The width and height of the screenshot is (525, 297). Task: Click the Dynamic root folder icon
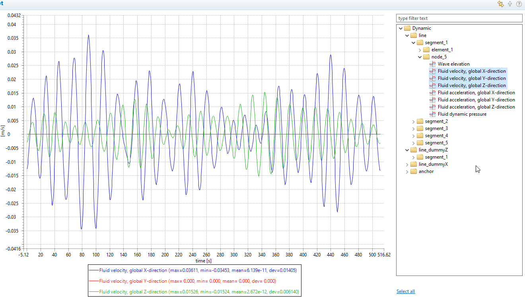pos(407,28)
